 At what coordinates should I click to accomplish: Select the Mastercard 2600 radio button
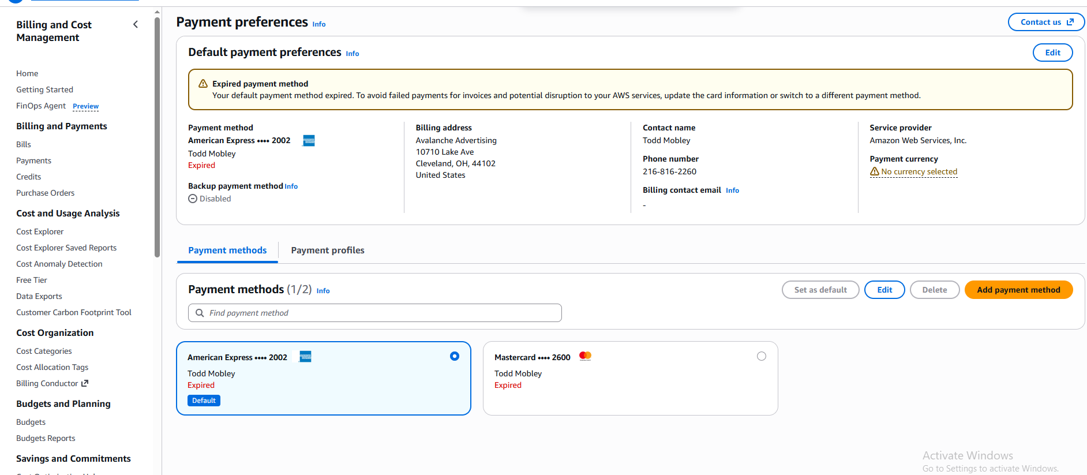pos(762,356)
